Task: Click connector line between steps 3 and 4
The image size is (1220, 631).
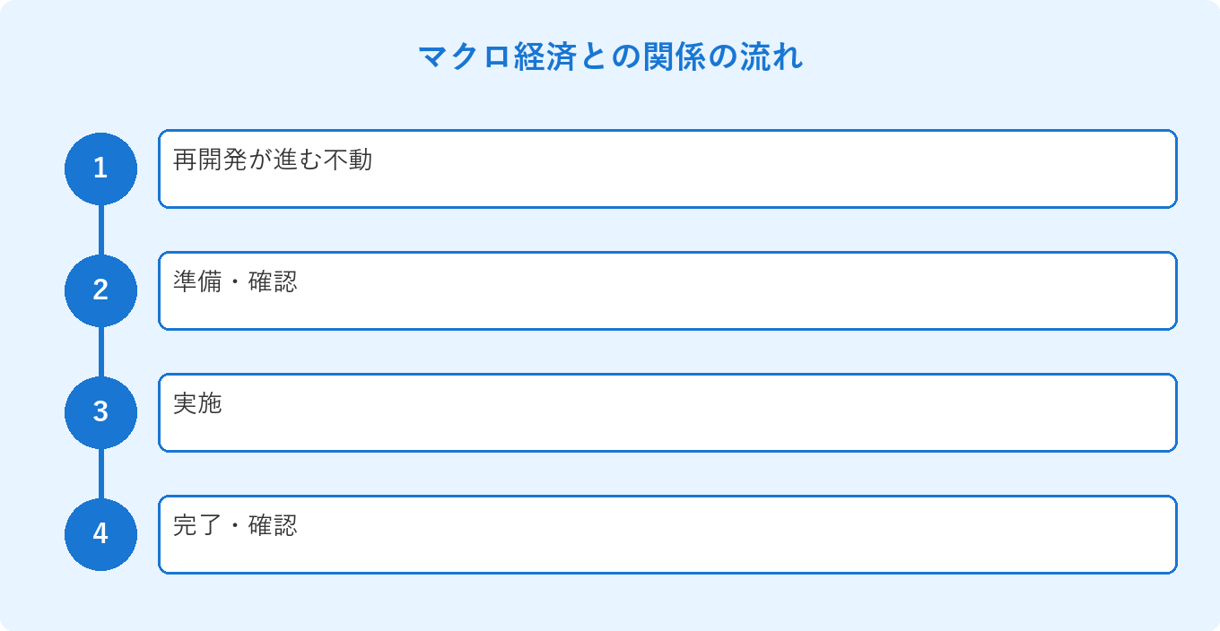Action: (x=100, y=473)
